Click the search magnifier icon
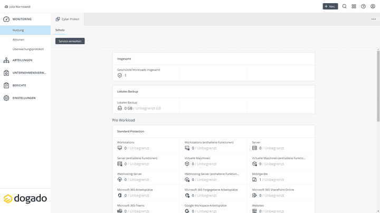380x213 pixels. tap(345, 6)
